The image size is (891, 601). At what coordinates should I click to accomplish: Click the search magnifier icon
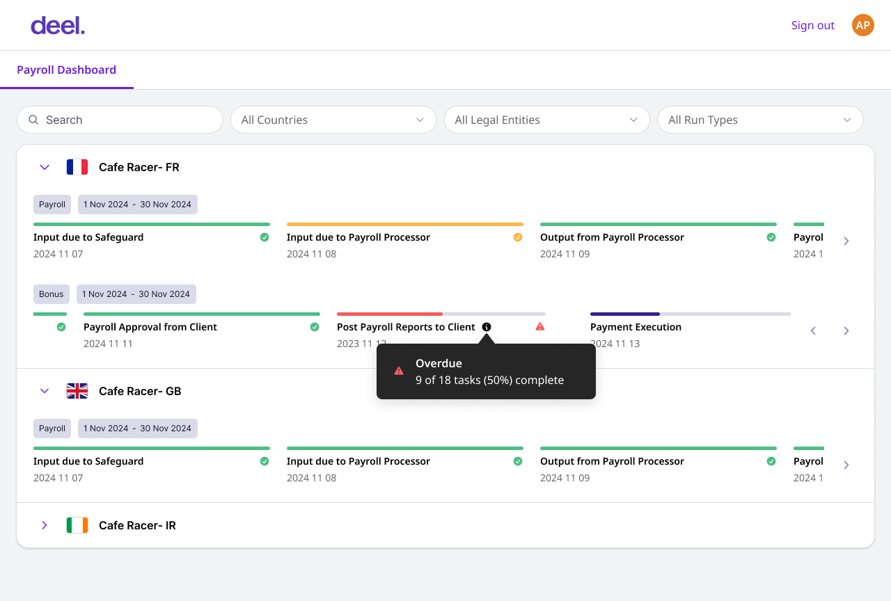(33, 120)
